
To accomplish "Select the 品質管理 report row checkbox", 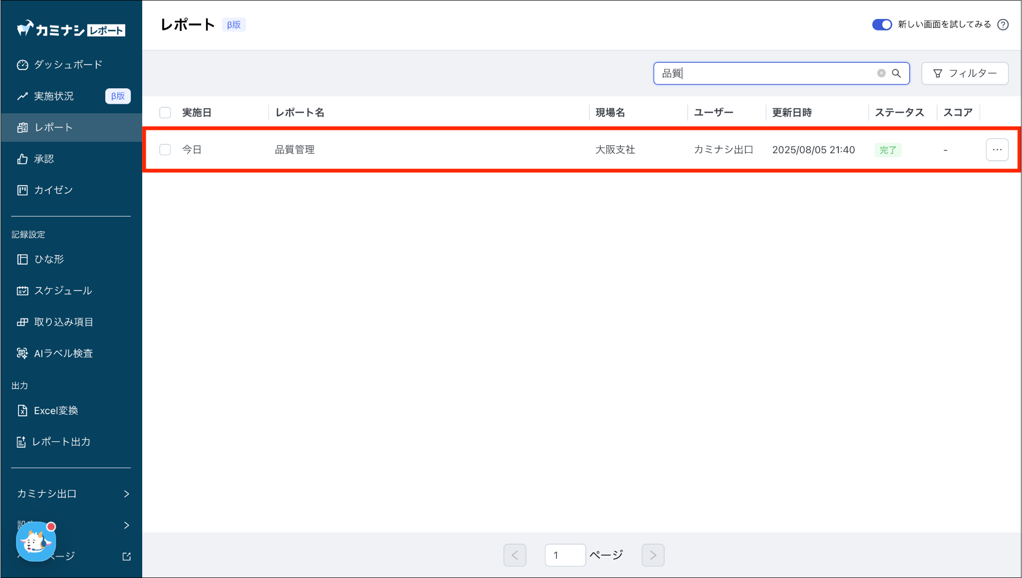I will click(165, 150).
